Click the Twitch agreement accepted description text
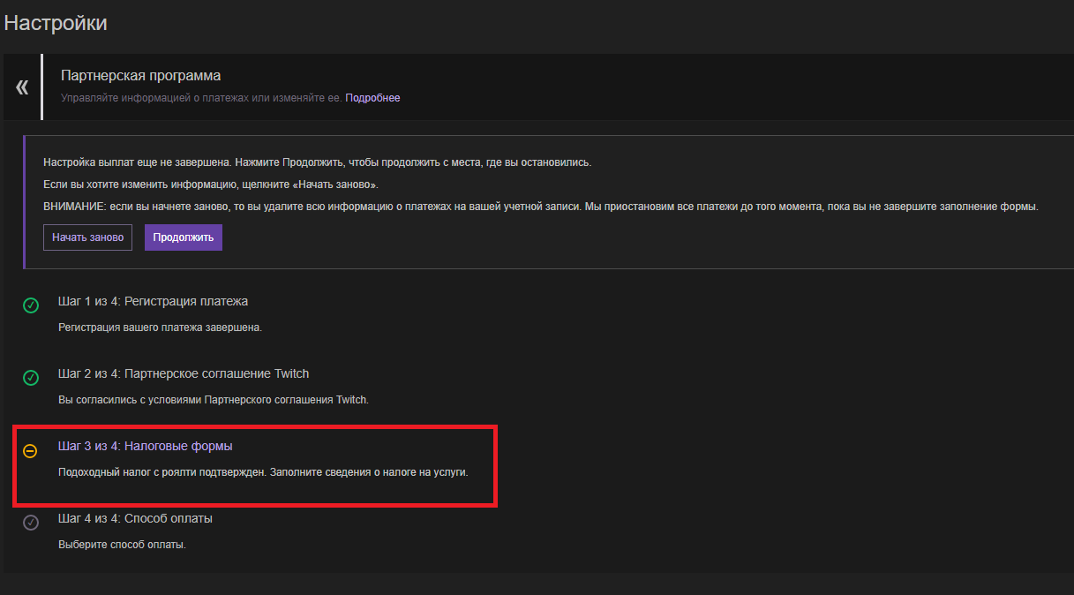 click(x=213, y=400)
